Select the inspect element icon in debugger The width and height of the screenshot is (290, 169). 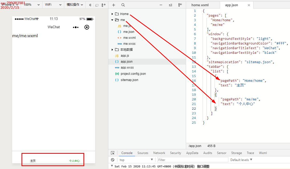[112, 153]
